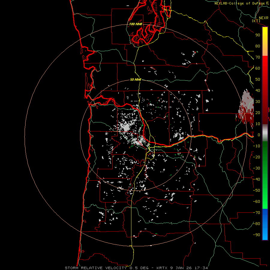Screen dimensions: 270x270
Task: Click the -70 value on the velocity scale
Action: coord(256,213)
